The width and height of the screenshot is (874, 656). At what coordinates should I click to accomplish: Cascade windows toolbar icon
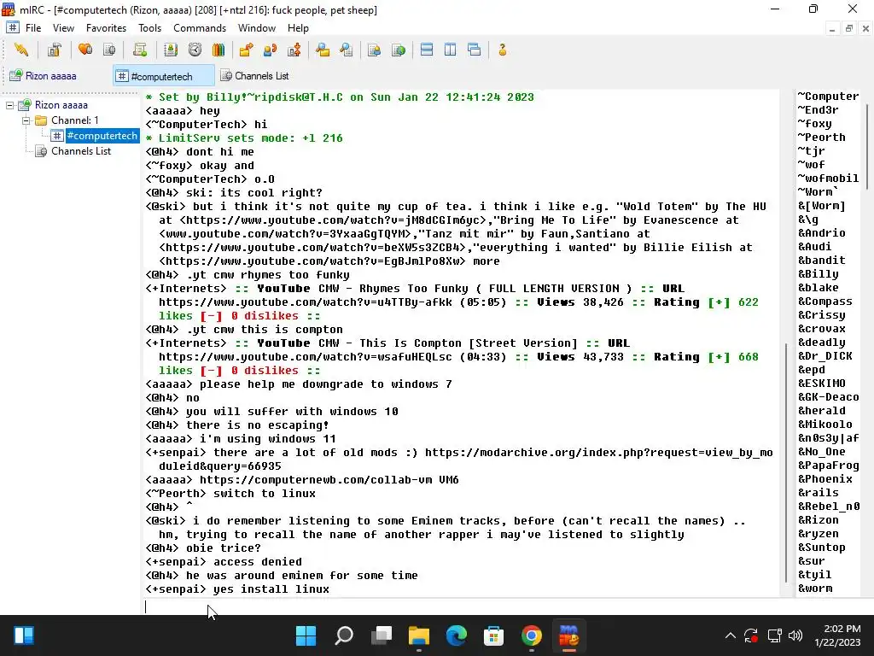click(x=475, y=50)
